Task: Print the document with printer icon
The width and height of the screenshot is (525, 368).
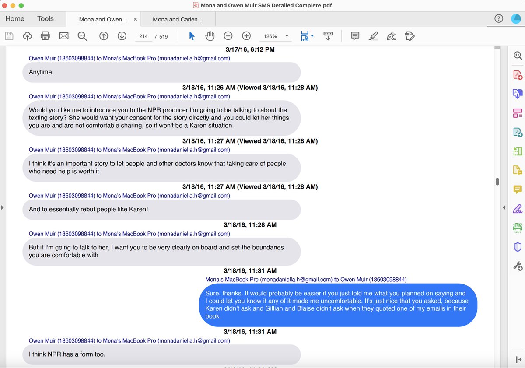Action: tap(45, 36)
